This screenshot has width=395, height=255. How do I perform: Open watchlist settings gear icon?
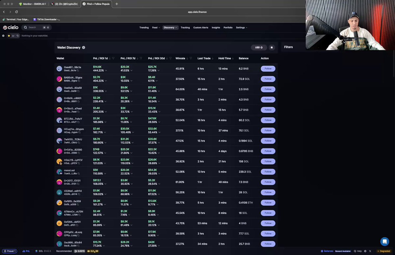(3, 35)
